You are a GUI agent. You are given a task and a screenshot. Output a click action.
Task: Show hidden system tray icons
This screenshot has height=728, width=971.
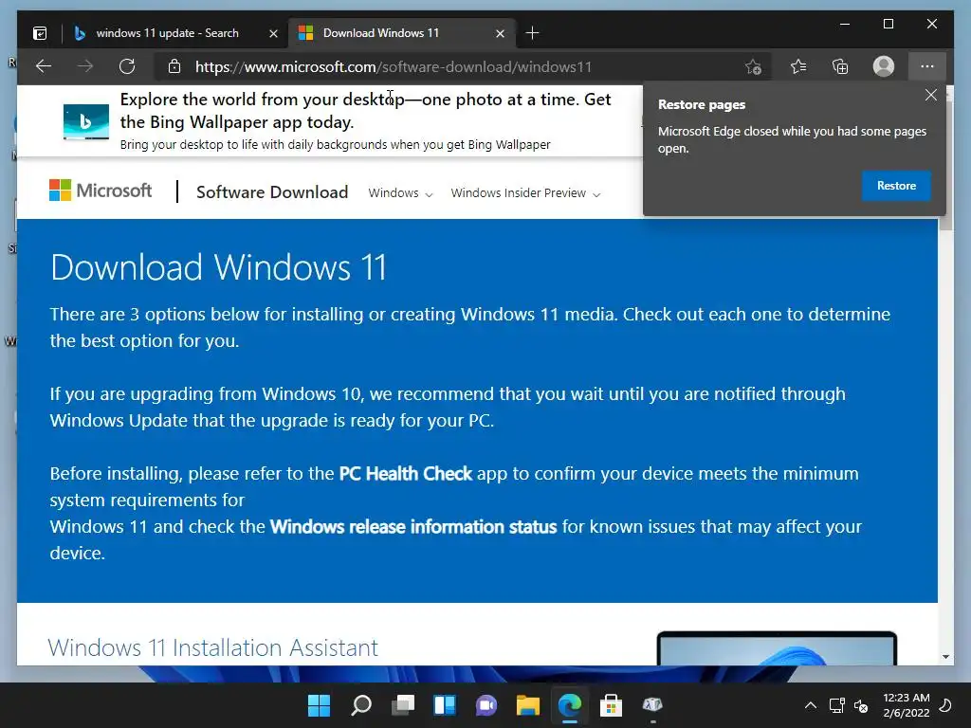click(810, 705)
